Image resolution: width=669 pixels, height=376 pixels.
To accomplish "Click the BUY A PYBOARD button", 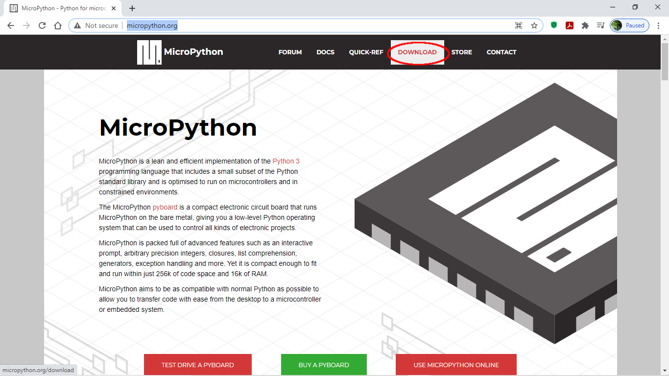I will (x=324, y=365).
